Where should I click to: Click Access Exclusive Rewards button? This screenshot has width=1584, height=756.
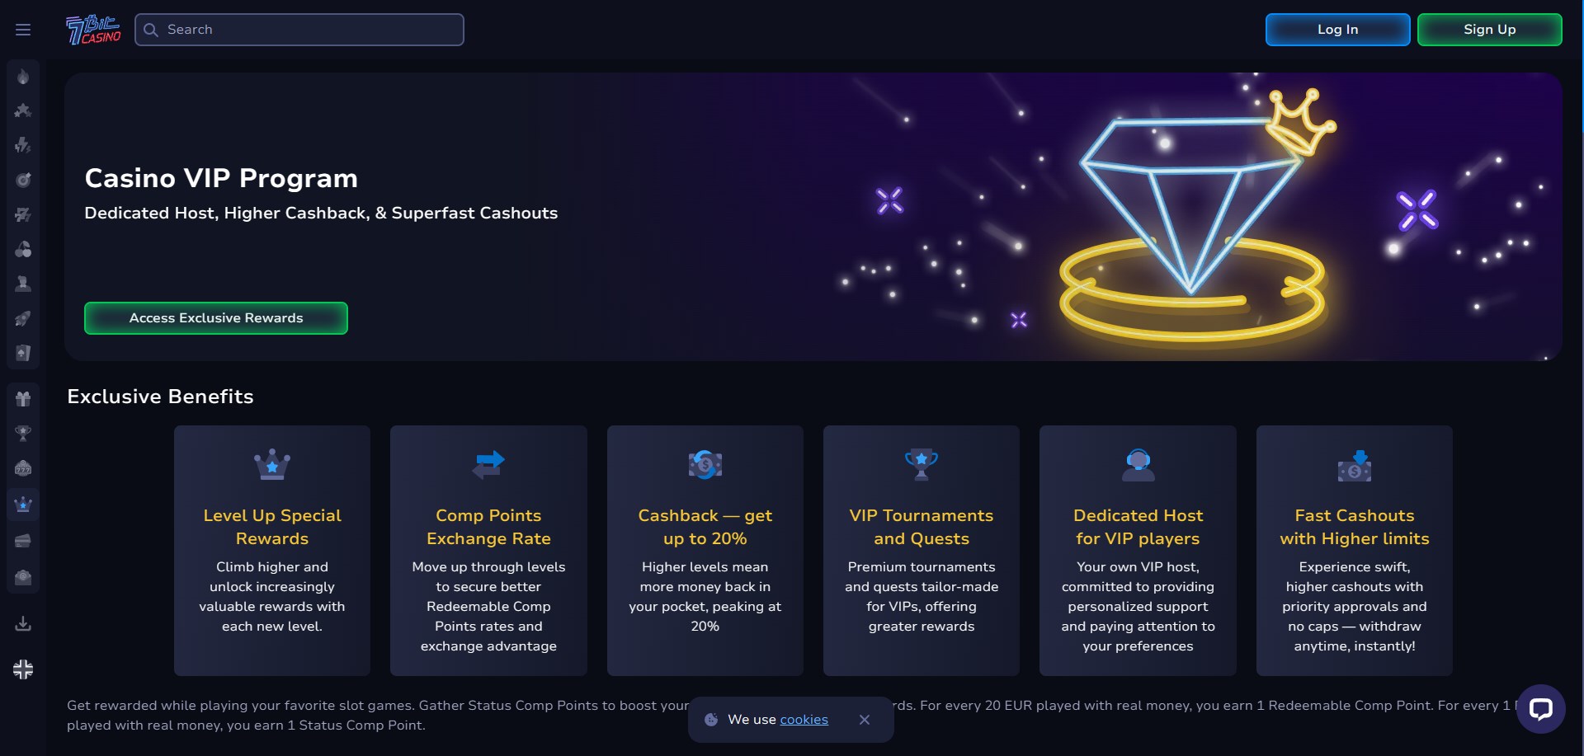pyautogui.click(x=216, y=318)
